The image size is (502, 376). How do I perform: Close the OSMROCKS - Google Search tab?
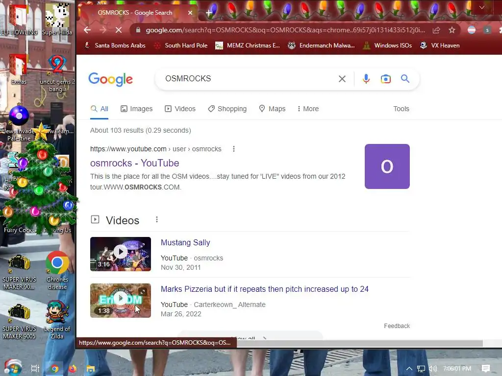190,13
